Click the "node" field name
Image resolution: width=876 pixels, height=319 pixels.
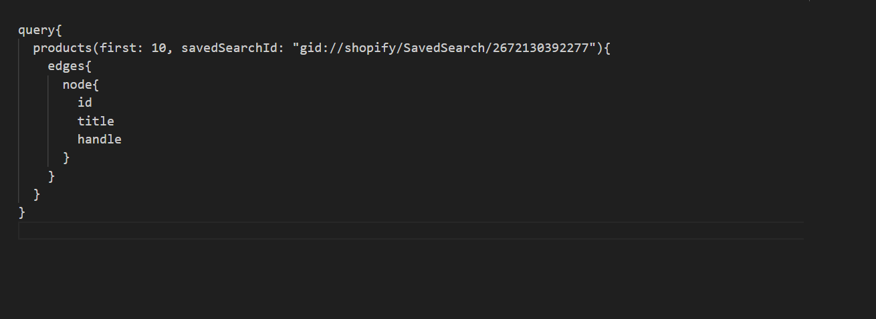click(77, 85)
